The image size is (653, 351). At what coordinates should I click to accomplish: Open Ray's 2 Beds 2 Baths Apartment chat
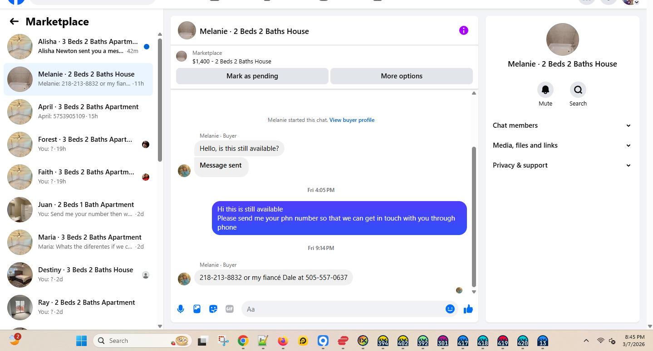coord(79,308)
